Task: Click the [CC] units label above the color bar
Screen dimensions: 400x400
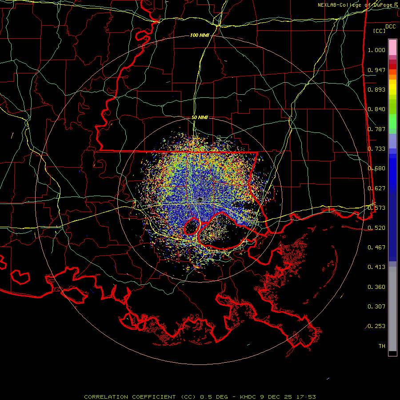Action: point(380,31)
